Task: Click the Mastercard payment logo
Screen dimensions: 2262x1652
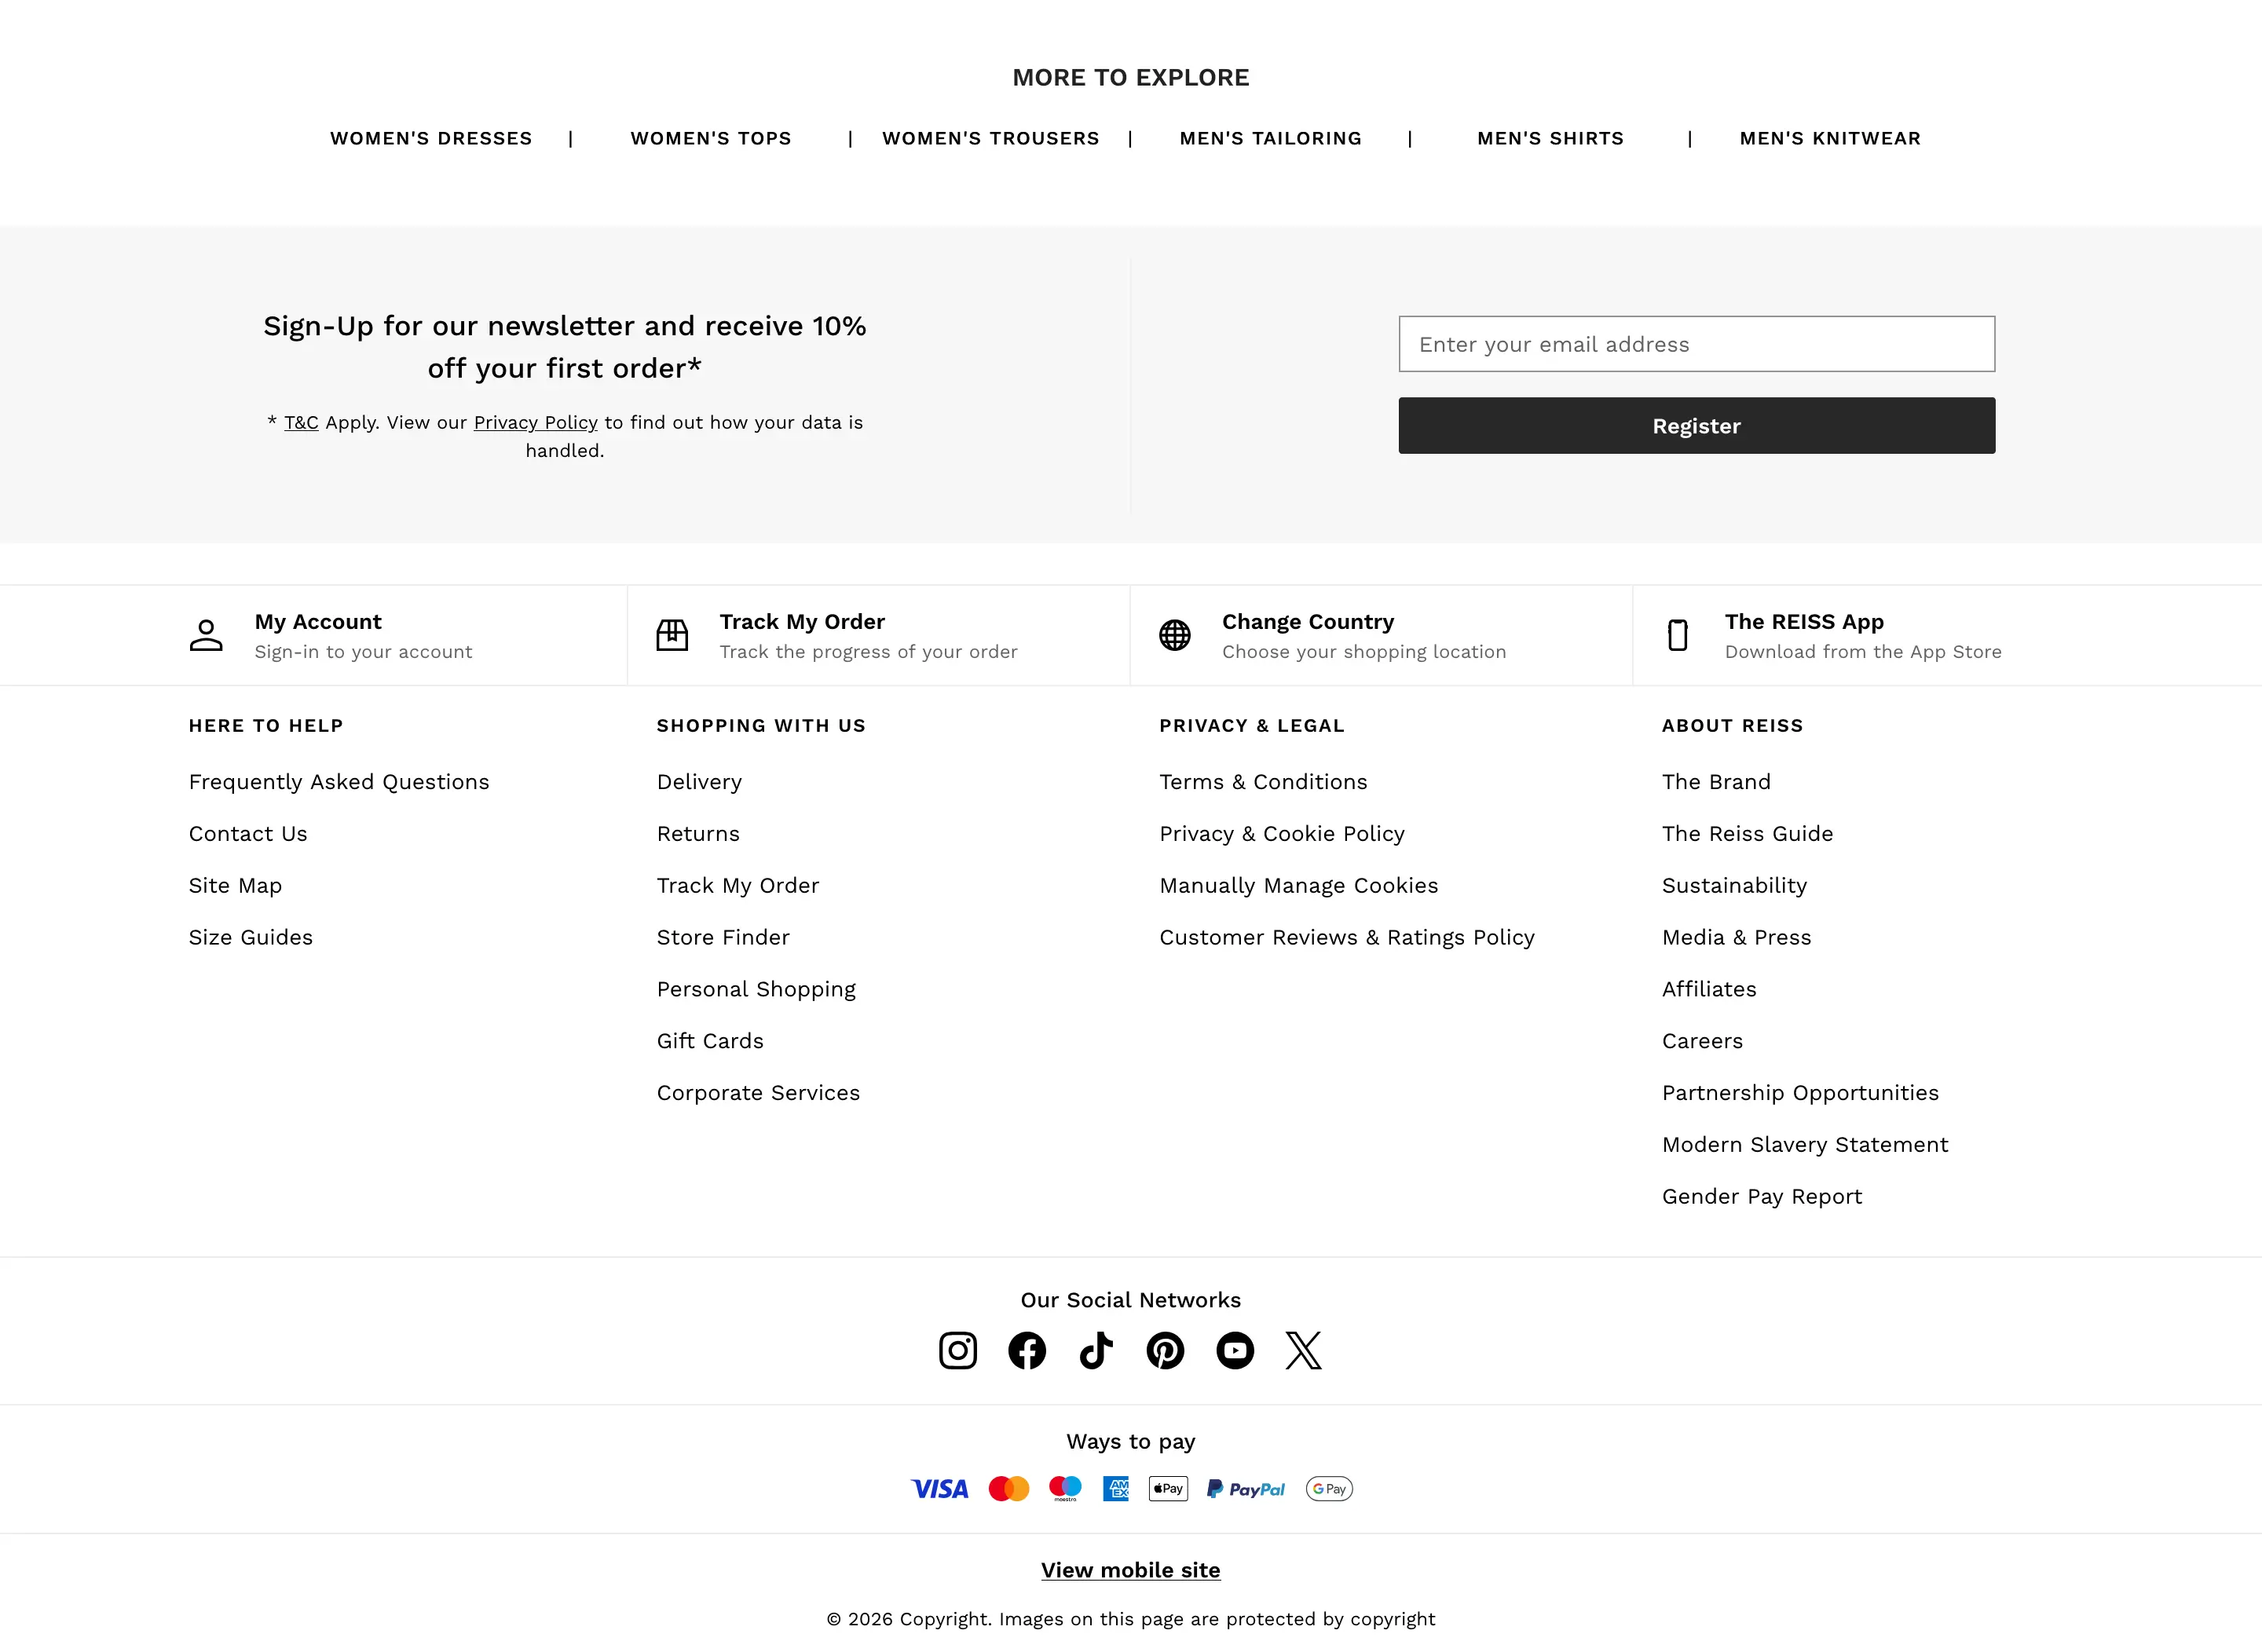Action: [x=1008, y=1489]
